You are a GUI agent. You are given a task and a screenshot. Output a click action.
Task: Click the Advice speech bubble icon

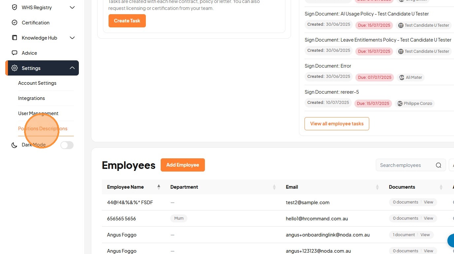pos(15,53)
